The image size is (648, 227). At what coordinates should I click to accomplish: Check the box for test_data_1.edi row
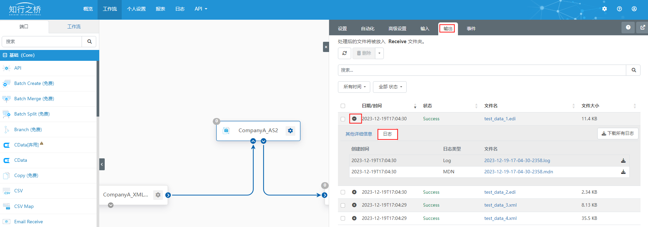click(343, 119)
